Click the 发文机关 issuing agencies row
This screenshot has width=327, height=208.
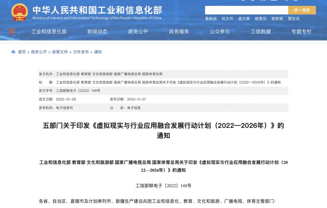163,74
